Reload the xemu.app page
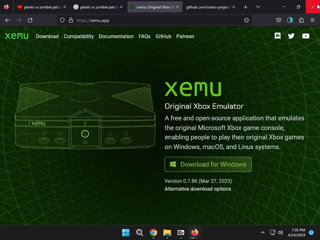The width and height of the screenshot is (320, 240). click(x=30, y=20)
